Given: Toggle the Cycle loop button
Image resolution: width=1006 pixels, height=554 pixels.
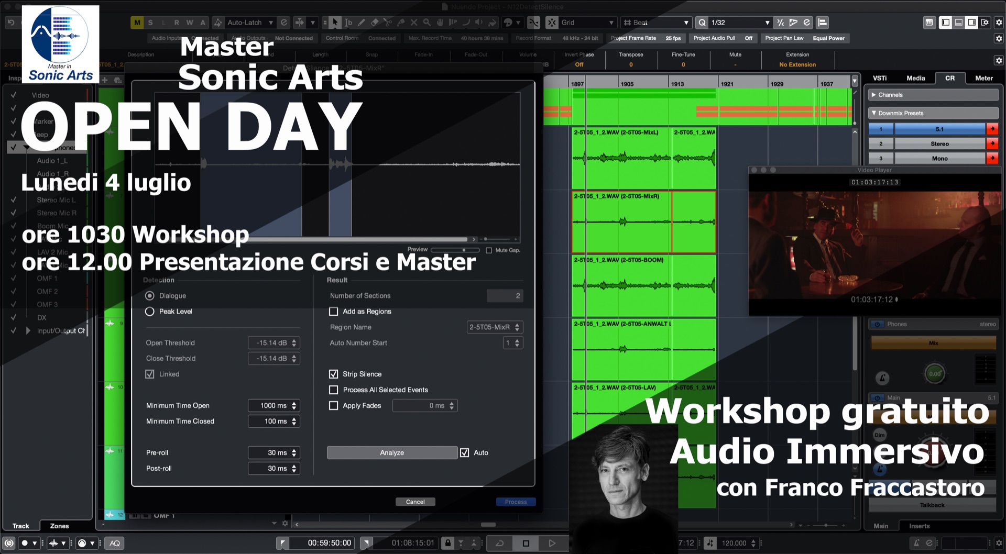Looking at the screenshot, I should click(500, 543).
